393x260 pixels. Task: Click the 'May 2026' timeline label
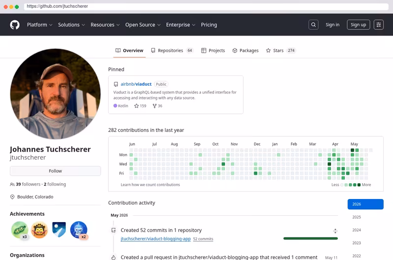pos(119,215)
